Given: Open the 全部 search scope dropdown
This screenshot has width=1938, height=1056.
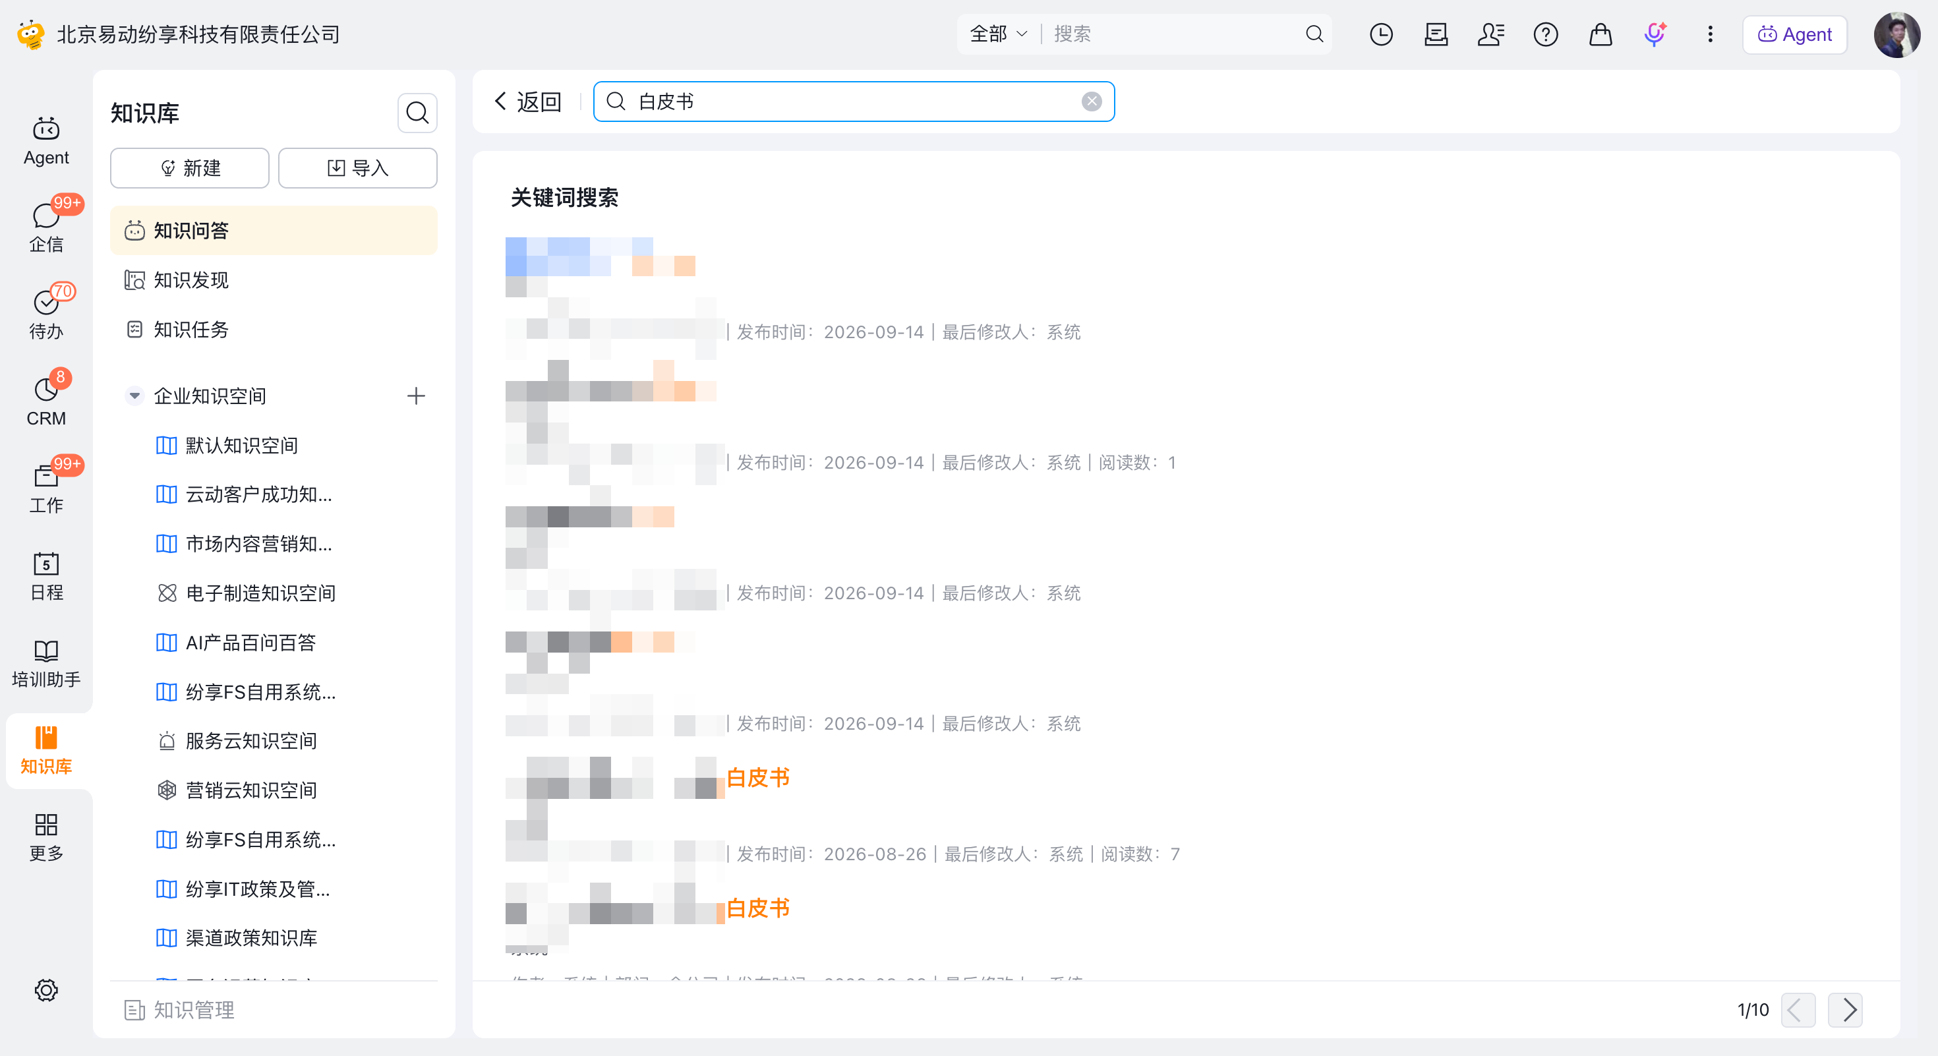Looking at the screenshot, I should click(x=997, y=34).
